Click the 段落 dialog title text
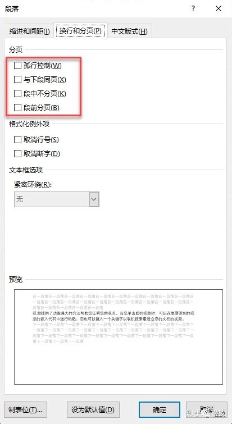Screen dimensions: 232x424 (12, 9)
